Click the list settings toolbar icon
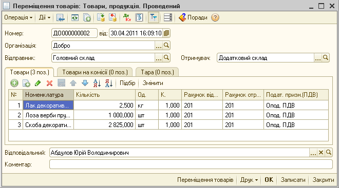The height and width of the screenshot is (188, 339). tap(168, 17)
